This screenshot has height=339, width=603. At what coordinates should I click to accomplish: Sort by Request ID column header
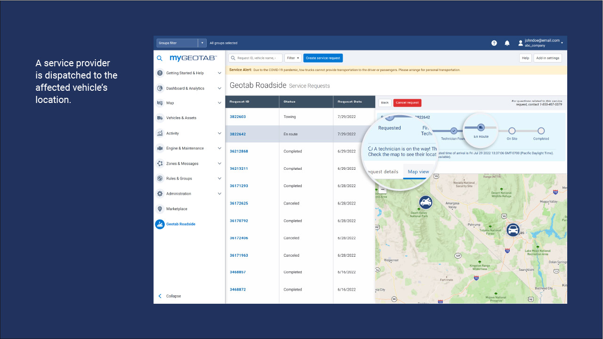pos(252,102)
